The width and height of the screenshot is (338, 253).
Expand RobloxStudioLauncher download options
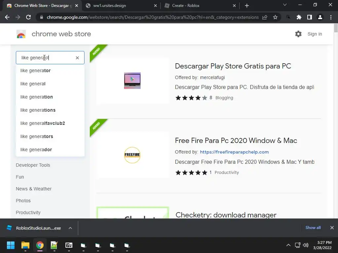coord(70,228)
